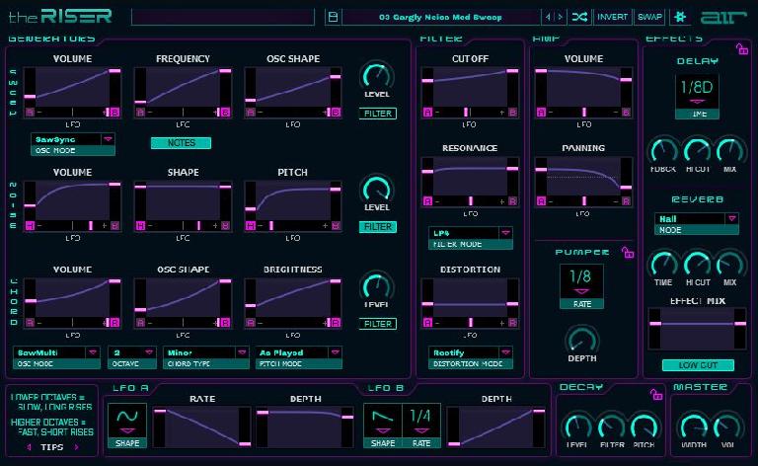The height and width of the screenshot is (466, 758).
Task: Toggle the Effects section lock icon
Action: (x=742, y=48)
